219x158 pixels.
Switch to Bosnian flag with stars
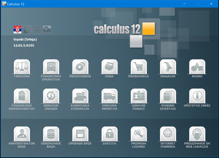[x=27, y=30]
